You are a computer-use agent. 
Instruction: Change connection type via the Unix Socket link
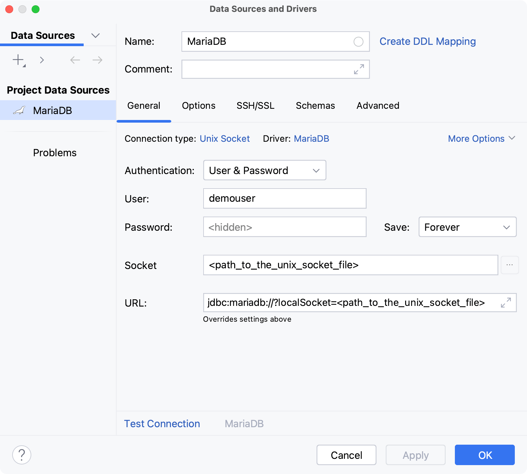[x=225, y=138]
